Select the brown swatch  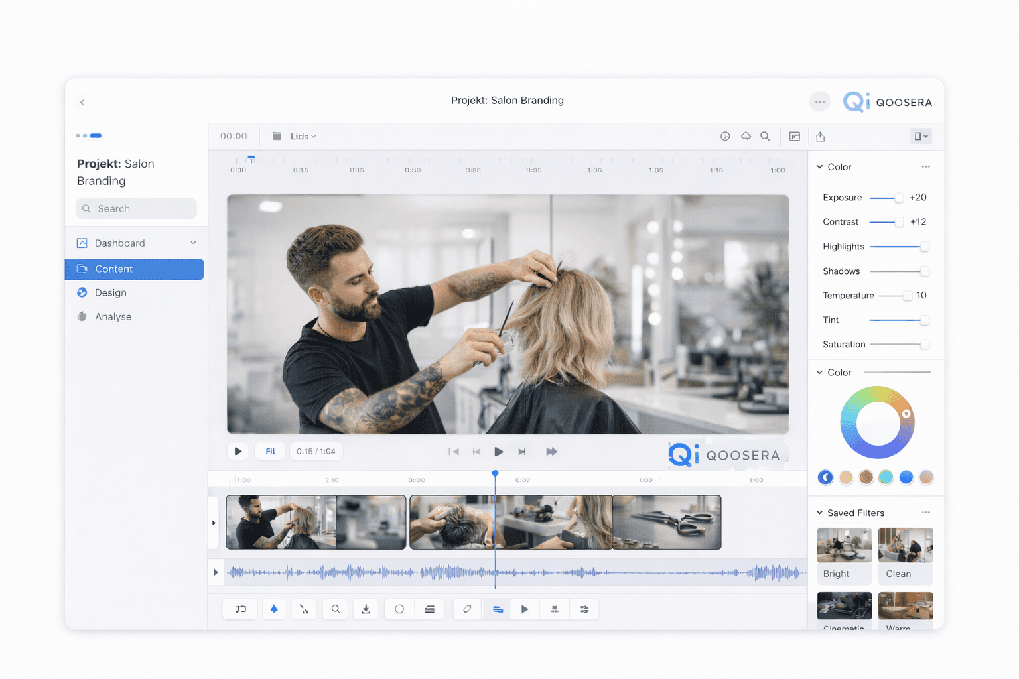(x=866, y=477)
